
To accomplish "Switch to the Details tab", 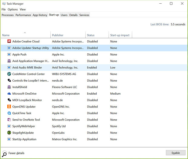I will pos(73,15).
